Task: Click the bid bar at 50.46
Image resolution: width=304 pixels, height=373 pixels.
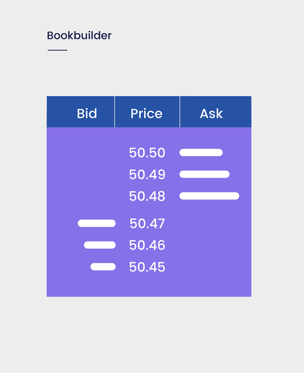Action: [100, 245]
